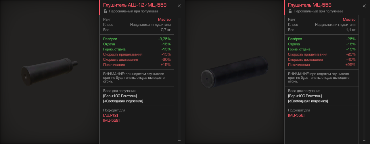
Task: Open the Бар «100 Рентген» link in the Глушитель МЦ-558 panel
Action: [305, 96]
